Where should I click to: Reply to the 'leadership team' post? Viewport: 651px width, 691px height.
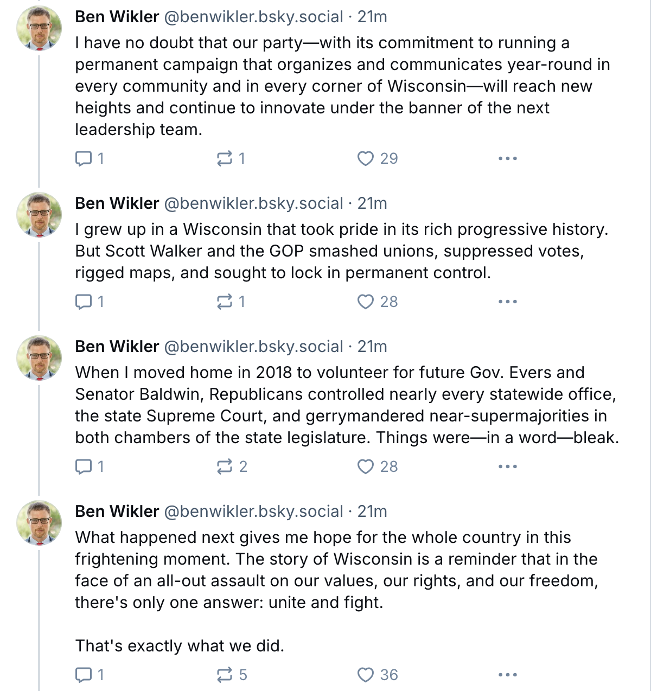click(89, 158)
